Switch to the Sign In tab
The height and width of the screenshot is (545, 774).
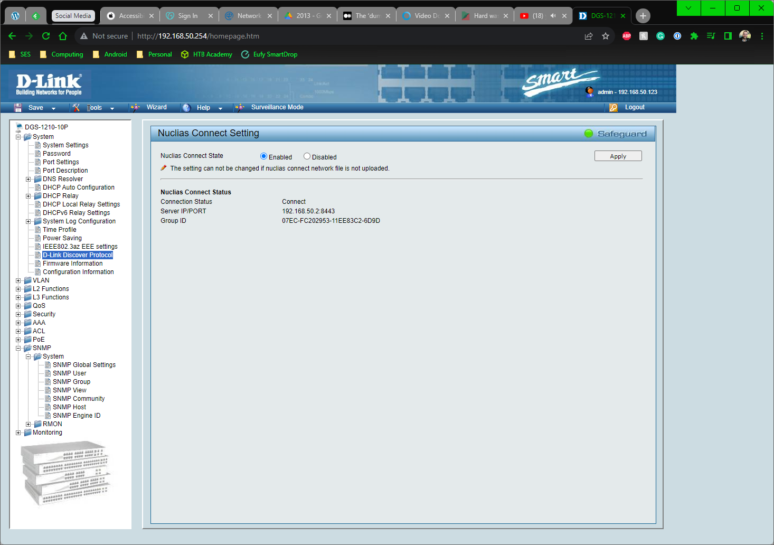point(188,16)
